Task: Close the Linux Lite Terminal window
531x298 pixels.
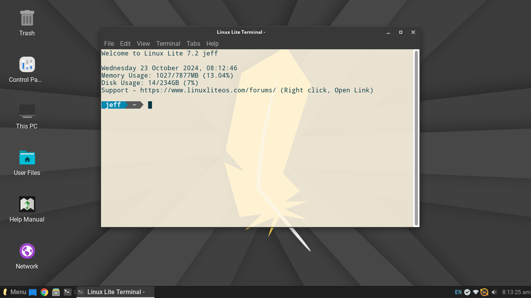Action: (x=413, y=32)
